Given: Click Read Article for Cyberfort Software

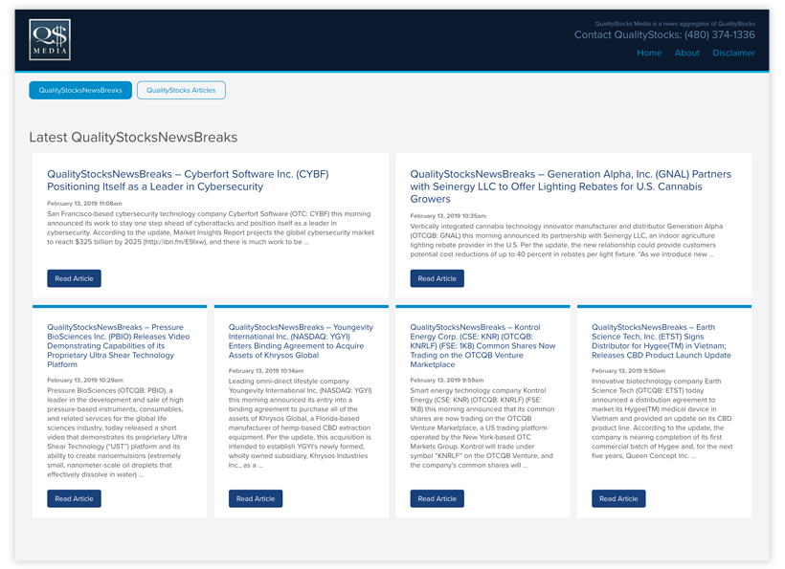Looking at the screenshot, I should (74, 278).
